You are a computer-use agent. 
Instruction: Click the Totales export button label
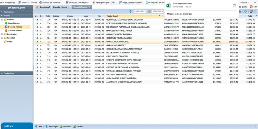(80, 126)
